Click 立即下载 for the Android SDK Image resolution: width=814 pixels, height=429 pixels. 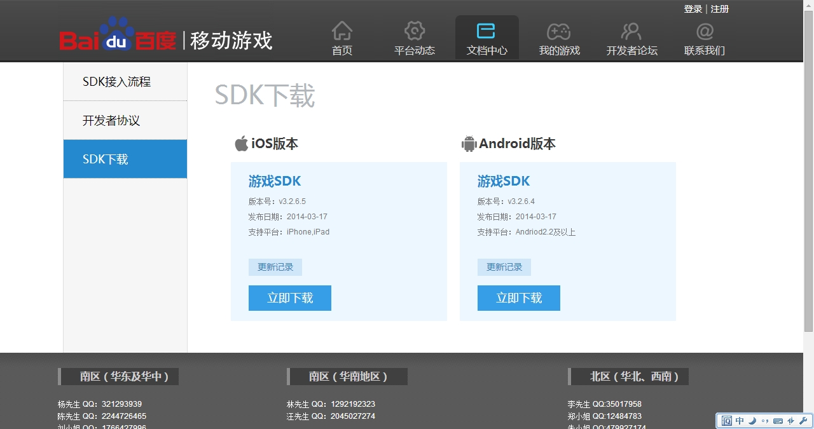pos(519,298)
